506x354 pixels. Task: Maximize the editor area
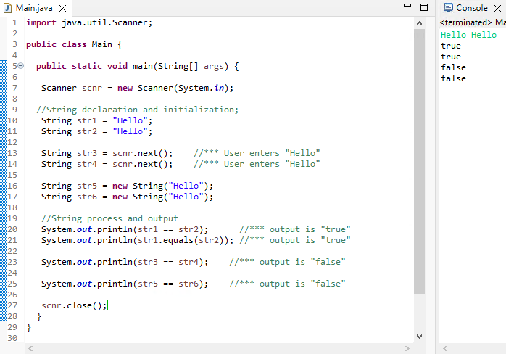click(424, 7)
